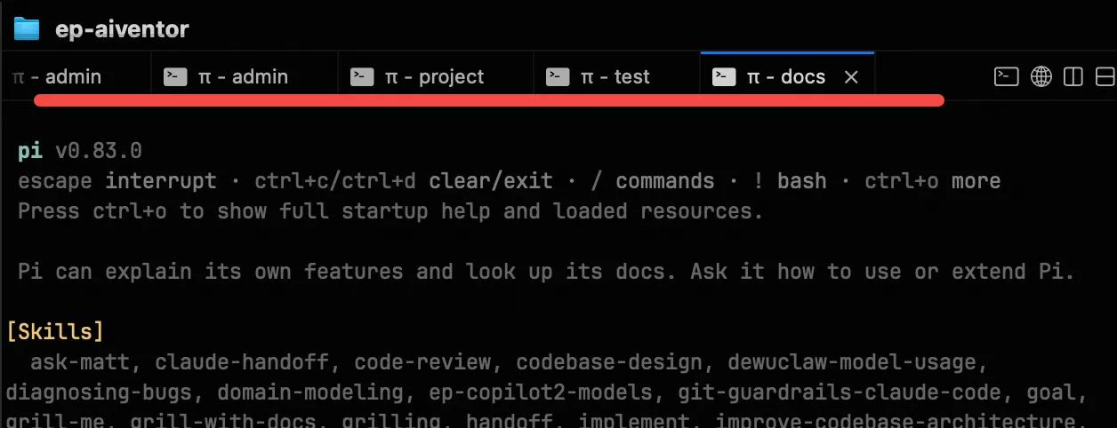Click the '/ commands' hint text

coord(653,181)
